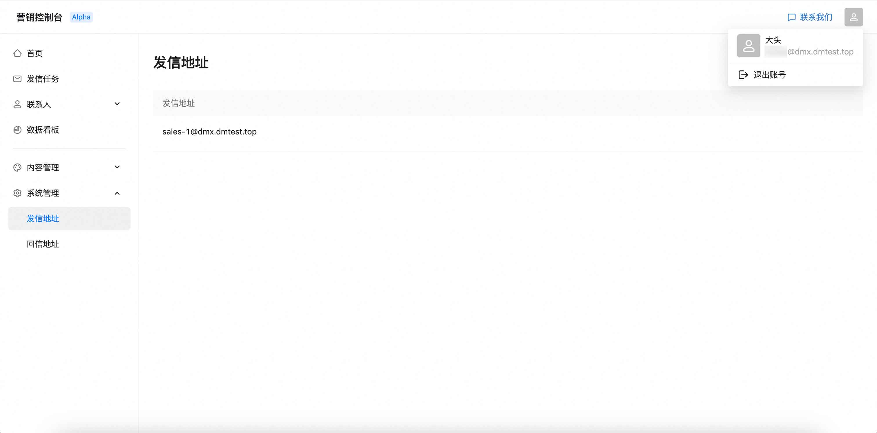Open the 数据看板 menu entry
The height and width of the screenshot is (433, 877).
coord(43,130)
